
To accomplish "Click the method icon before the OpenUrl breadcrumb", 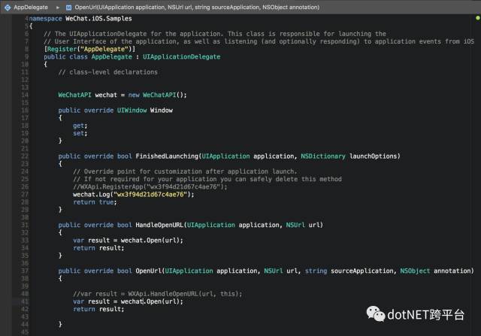I will click(x=68, y=7).
